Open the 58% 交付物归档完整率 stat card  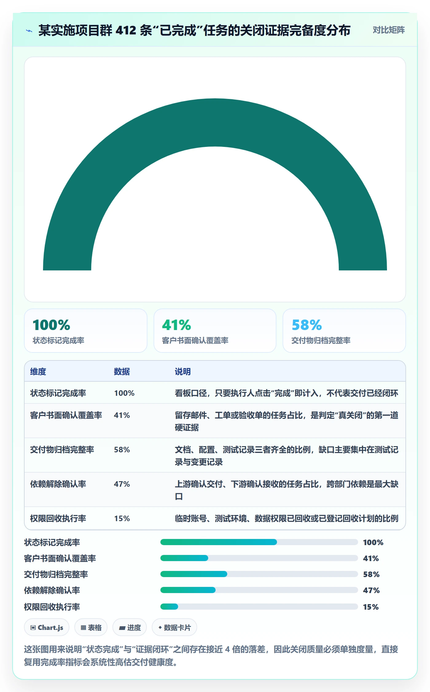[344, 331]
